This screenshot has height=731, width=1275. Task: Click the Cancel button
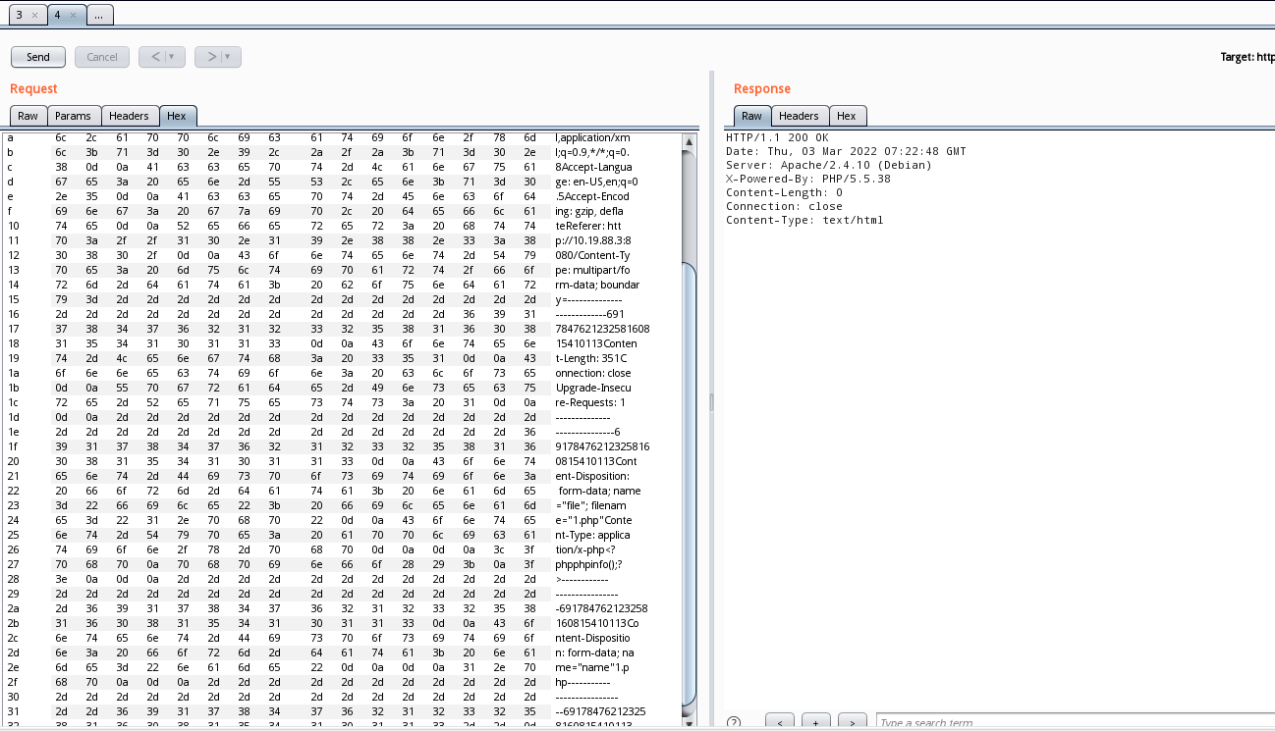(102, 57)
